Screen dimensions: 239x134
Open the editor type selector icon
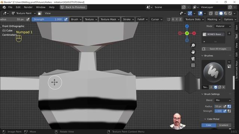coord(6,13)
